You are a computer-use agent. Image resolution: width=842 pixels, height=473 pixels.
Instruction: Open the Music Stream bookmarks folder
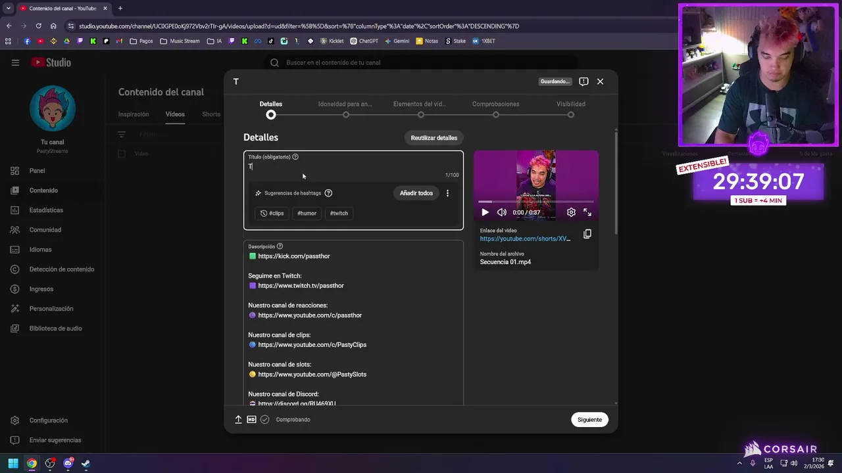(180, 41)
